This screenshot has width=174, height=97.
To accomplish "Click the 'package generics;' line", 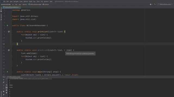I will (21, 10).
